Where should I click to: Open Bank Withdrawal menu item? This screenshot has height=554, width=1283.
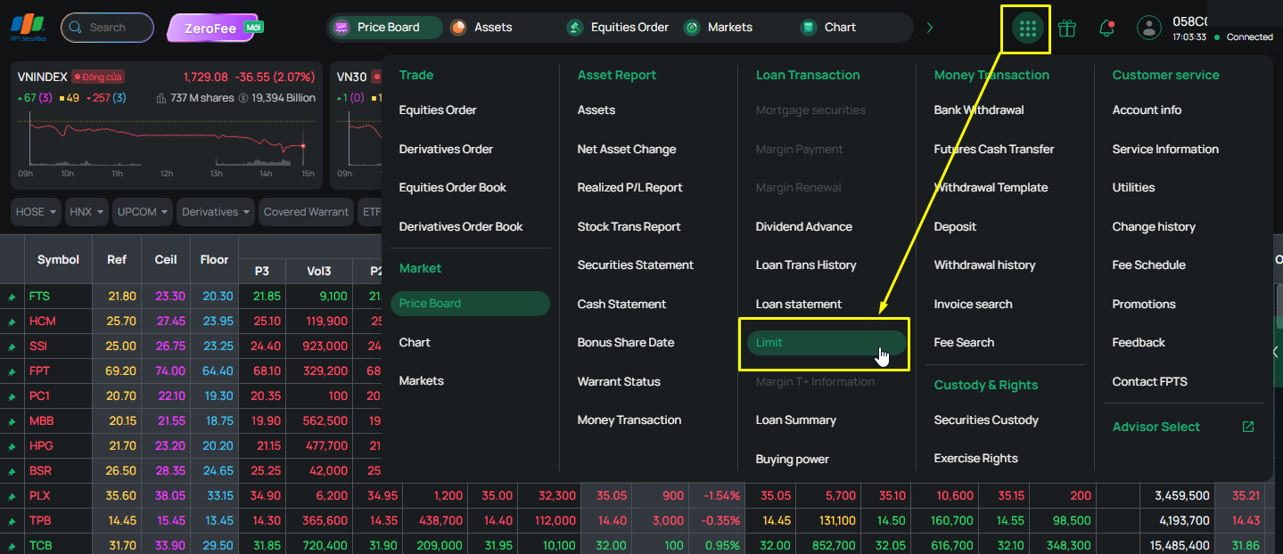click(x=979, y=110)
